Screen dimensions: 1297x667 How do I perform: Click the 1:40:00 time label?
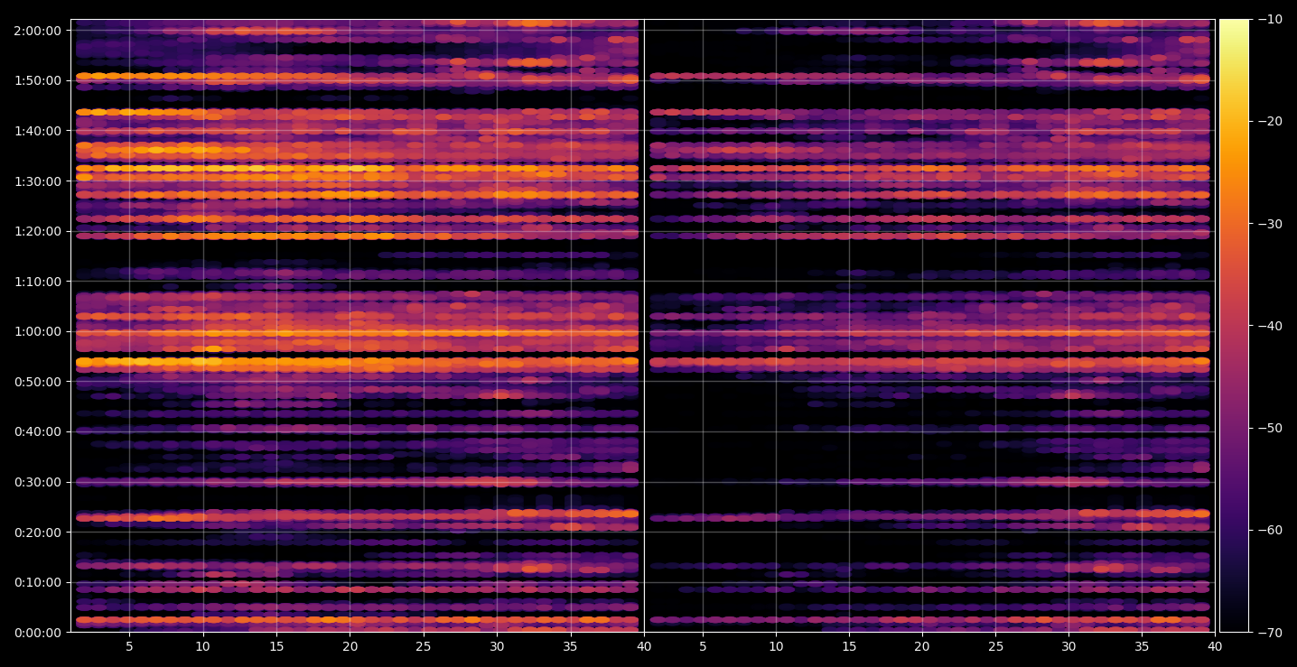coord(38,130)
